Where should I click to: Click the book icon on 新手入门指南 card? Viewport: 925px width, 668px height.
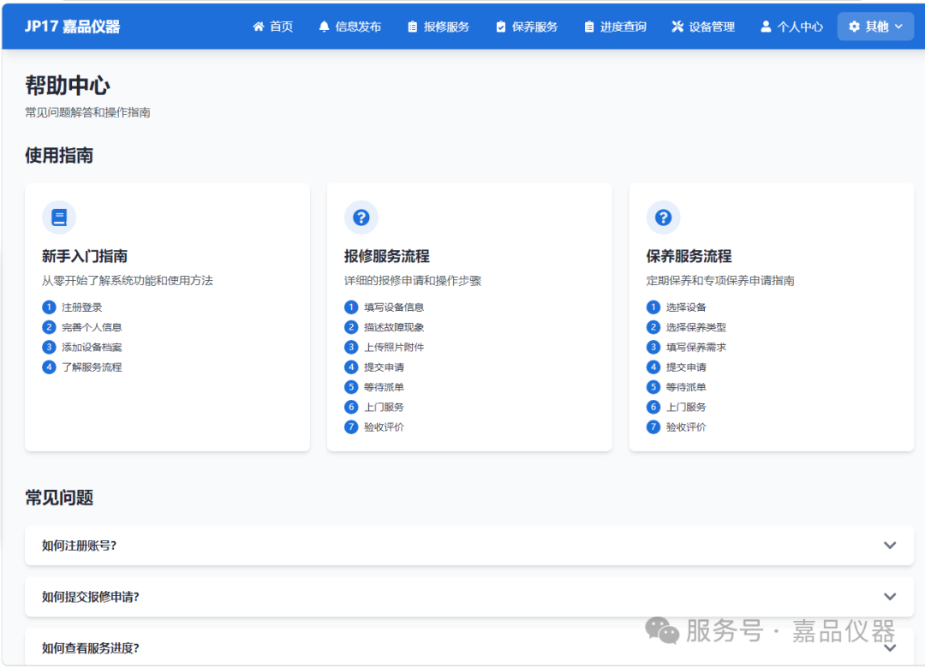pyautogui.click(x=59, y=218)
